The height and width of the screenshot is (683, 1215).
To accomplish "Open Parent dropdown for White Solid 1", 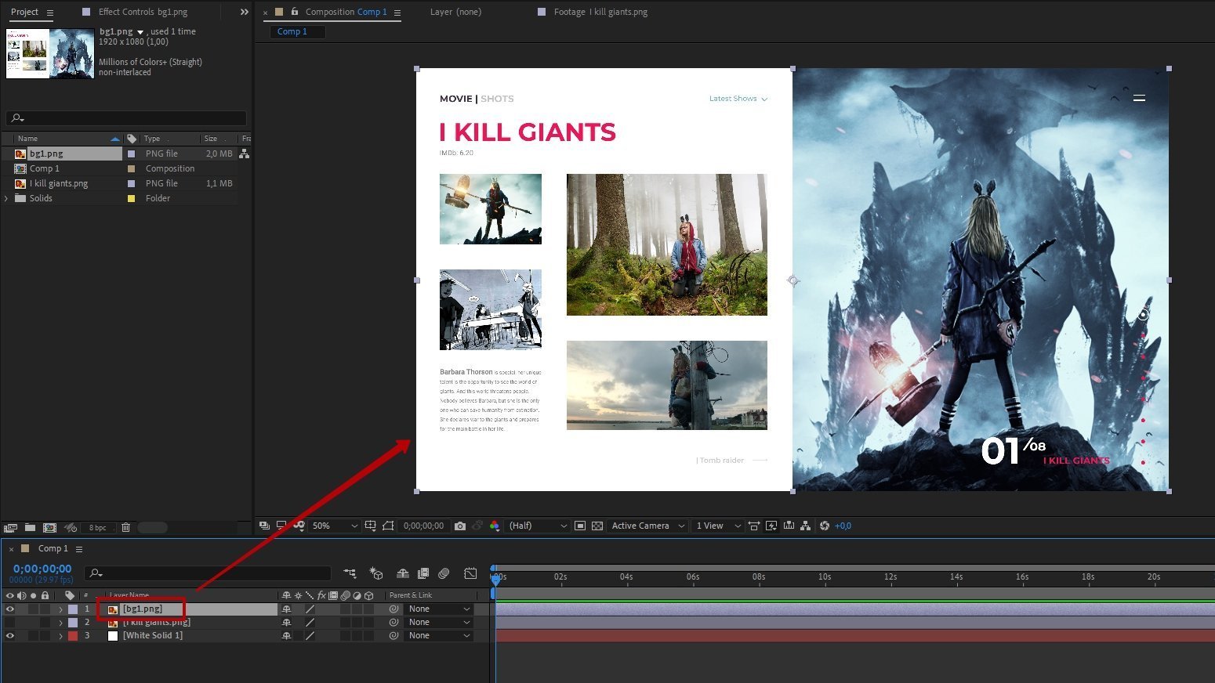I will [439, 635].
